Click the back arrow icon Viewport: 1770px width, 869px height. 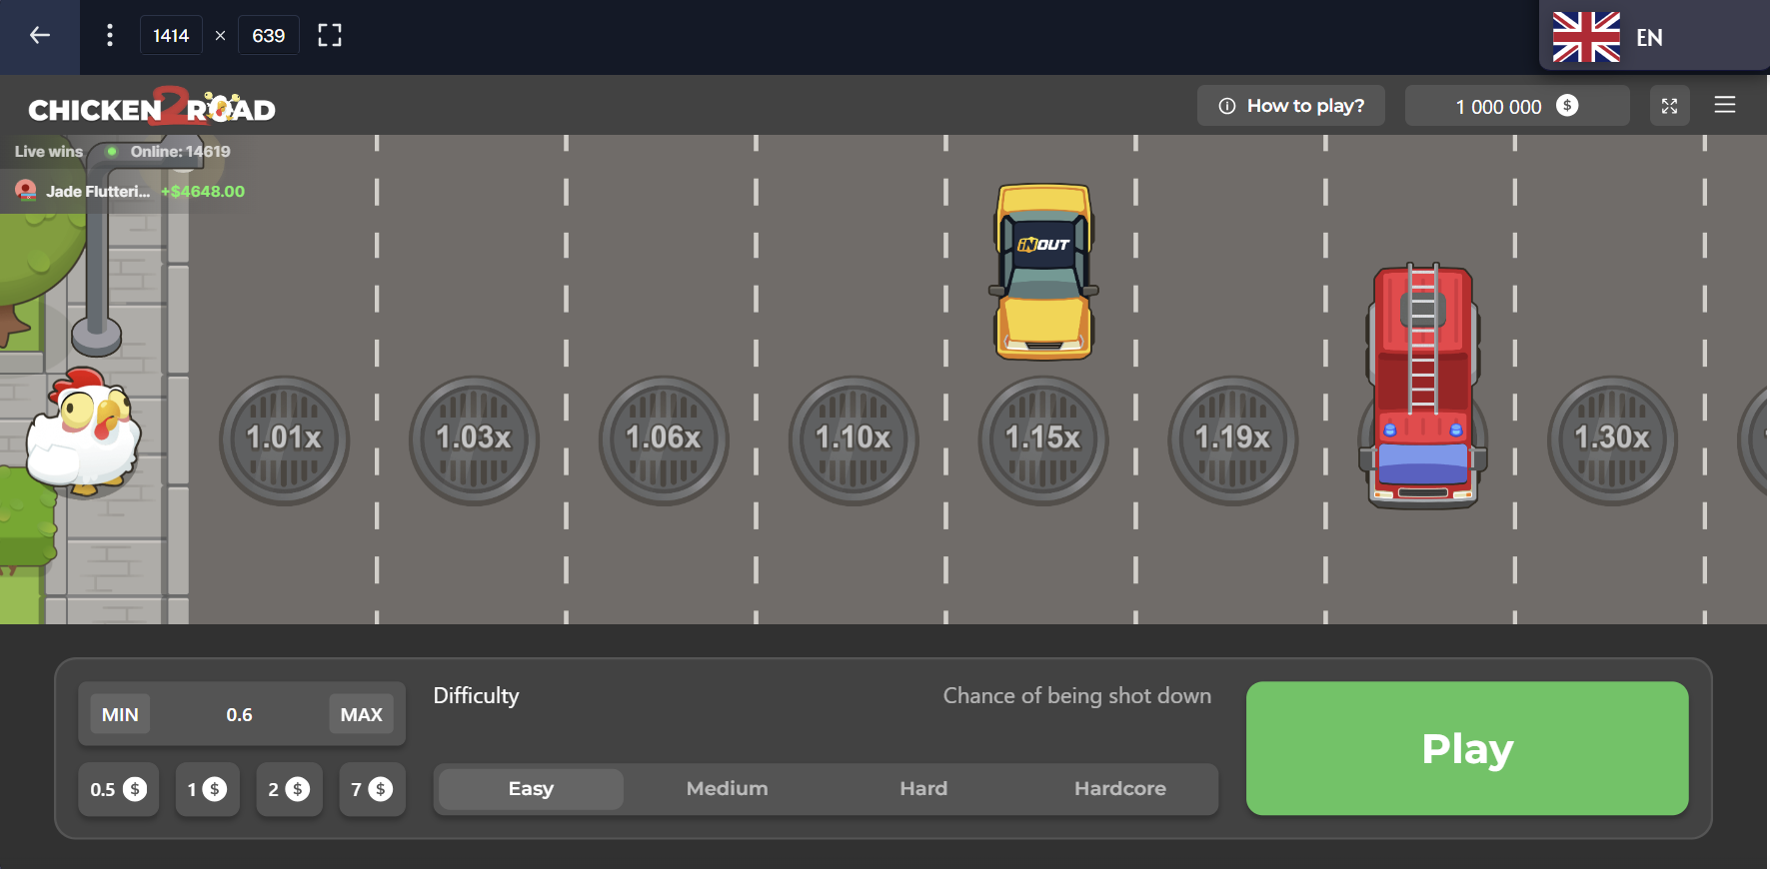[x=40, y=36]
